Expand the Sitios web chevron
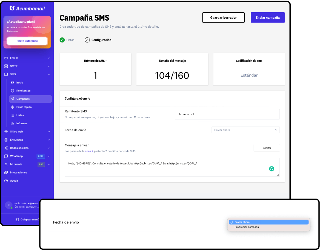320x250 pixels. (49, 132)
